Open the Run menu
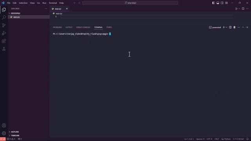 click(x=44, y=3)
